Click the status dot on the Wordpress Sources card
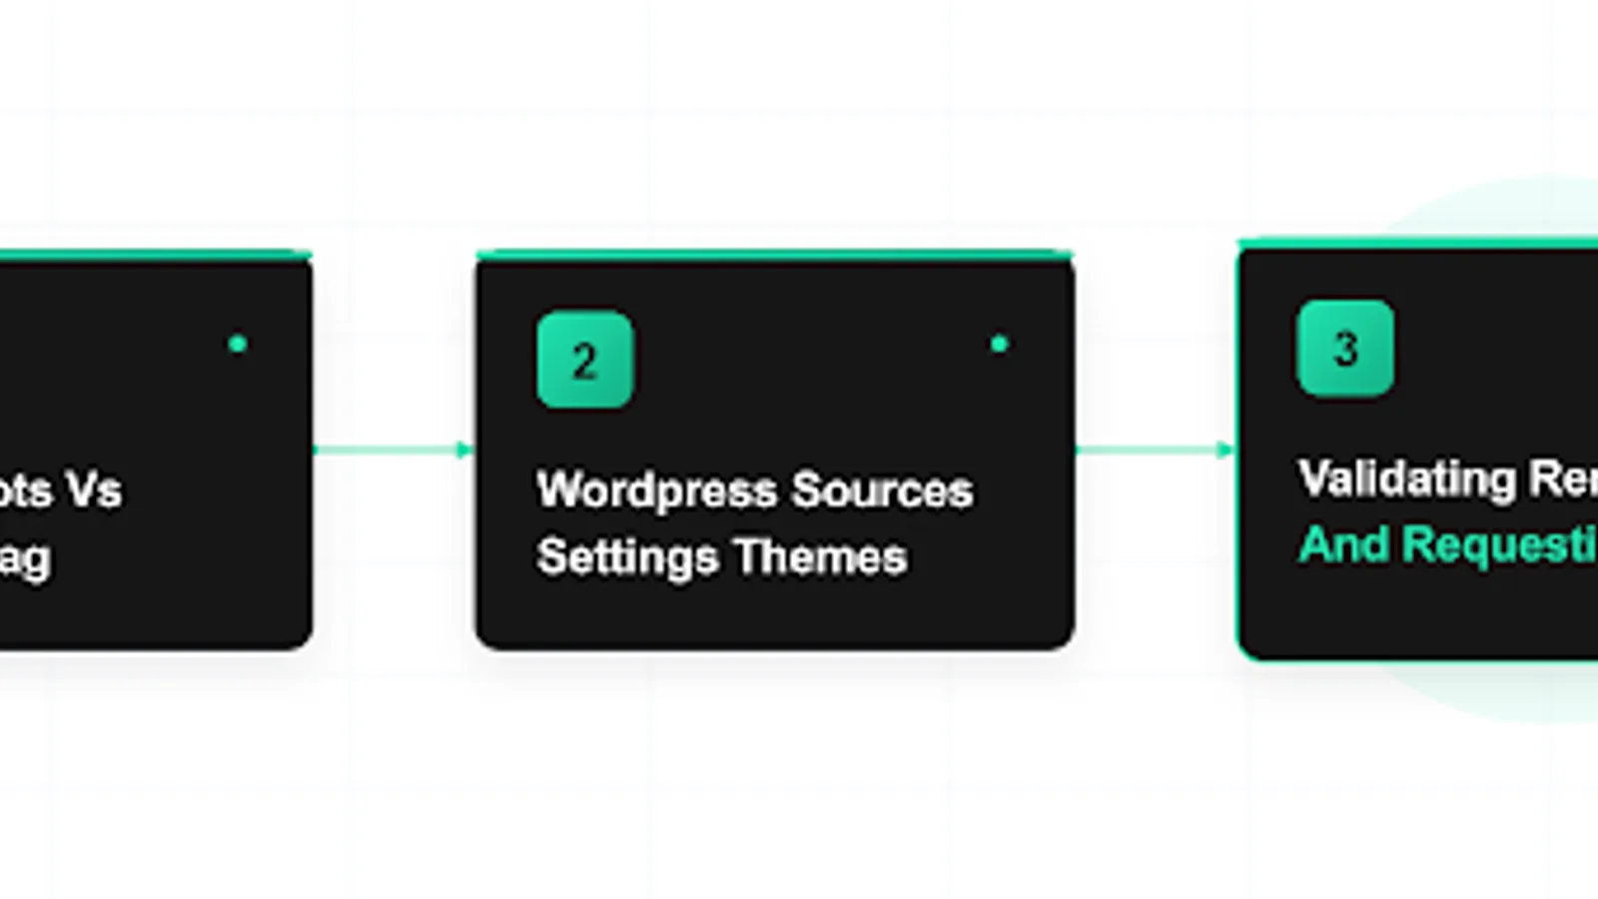The width and height of the screenshot is (1598, 899). 999,344
